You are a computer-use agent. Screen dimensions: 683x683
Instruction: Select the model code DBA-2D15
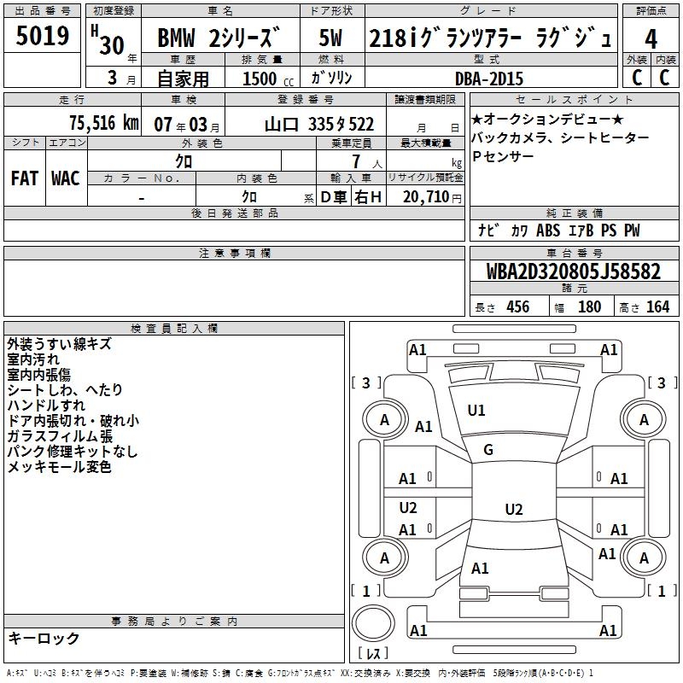(x=489, y=79)
